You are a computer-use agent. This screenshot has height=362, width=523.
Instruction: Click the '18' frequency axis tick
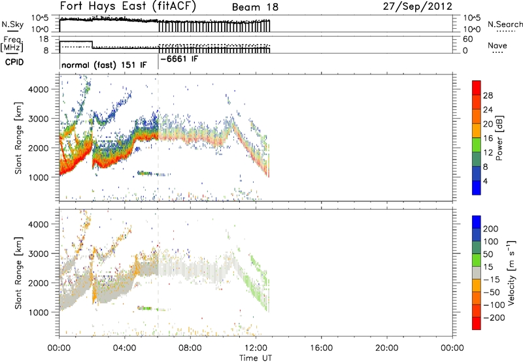44,39
